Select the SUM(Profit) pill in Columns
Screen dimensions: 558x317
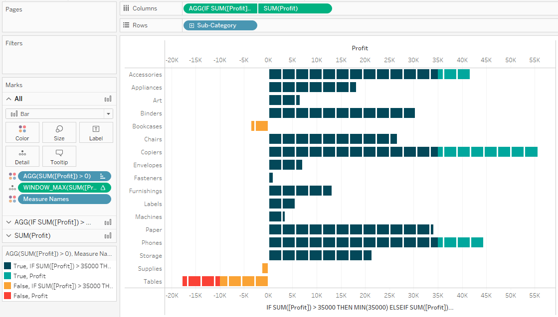[x=294, y=8]
